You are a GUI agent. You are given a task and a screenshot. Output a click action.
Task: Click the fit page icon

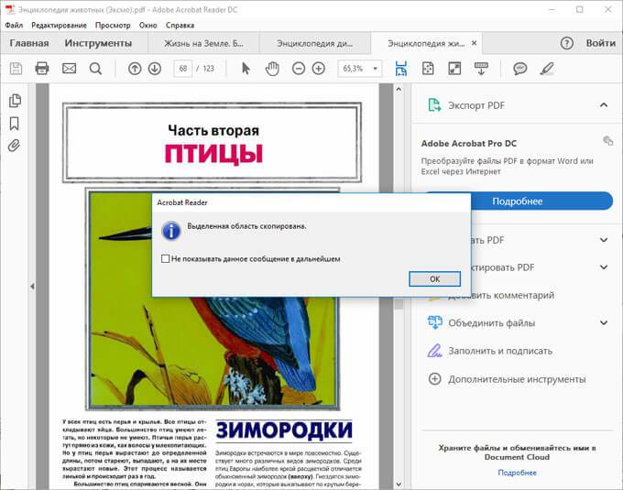click(428, 69)
